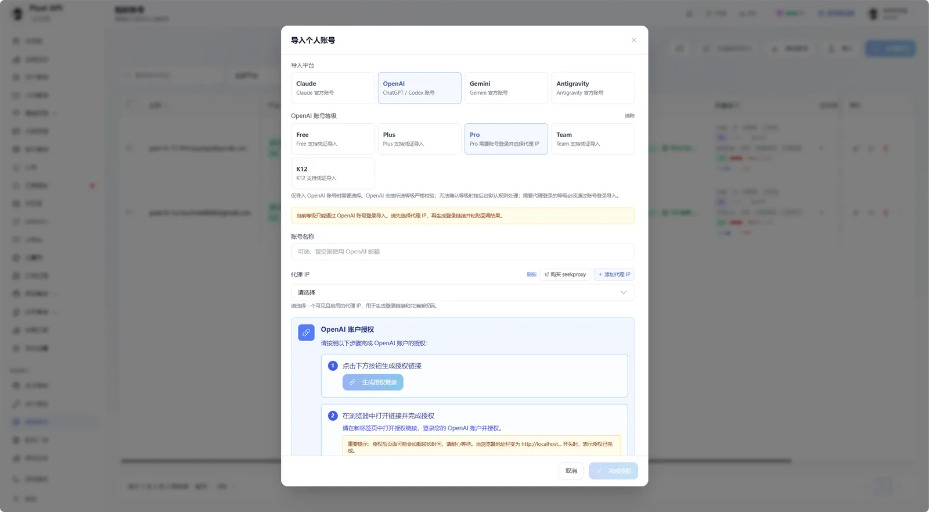Choose the Gemini platform card
Screen dimensions: 929x512
pyautogui.click(x=506, y=88)
